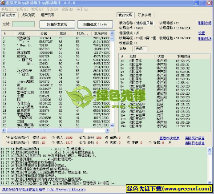The height and width of the screenshot is (194, 214).
Task: Switch to the third list tab beside 成熟列表
Action: tap(48, 15)
